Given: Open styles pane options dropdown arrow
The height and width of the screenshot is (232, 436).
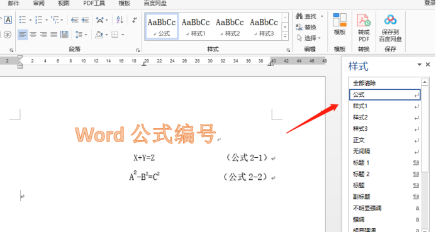Looking at the screenshot, I should tap(419, 65).
